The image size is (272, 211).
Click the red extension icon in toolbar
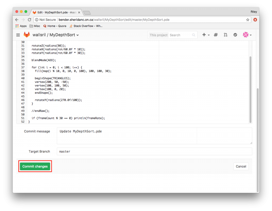point(255,20)
